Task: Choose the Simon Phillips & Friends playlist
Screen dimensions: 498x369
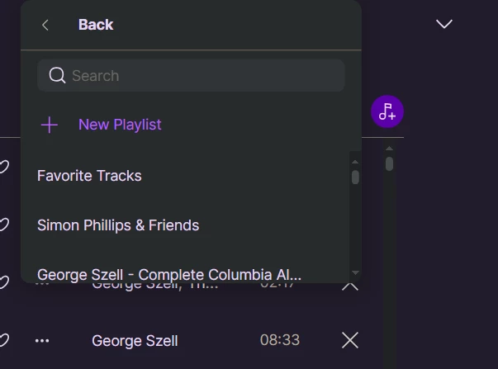Action: (118, 225)
